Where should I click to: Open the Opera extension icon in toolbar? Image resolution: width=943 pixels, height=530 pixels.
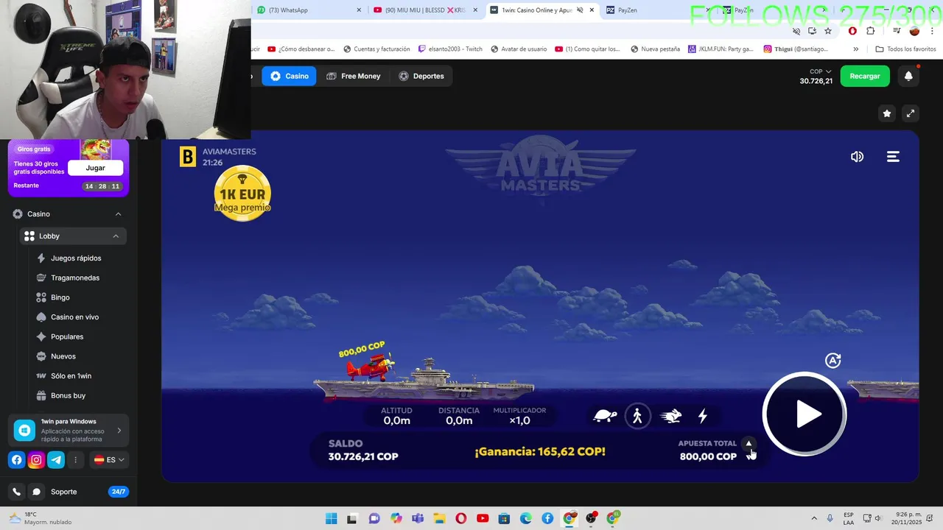[x=852, y=31]
